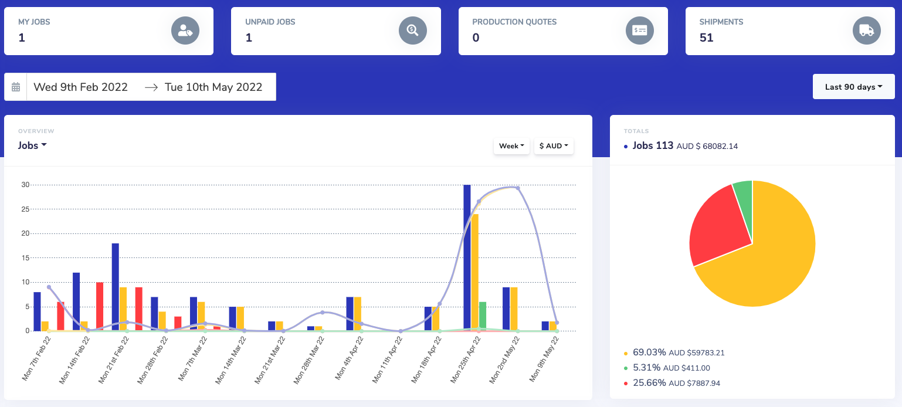The image size is (902, 407).
Task: Open the Week interval dropdown on the chart
Action: click(511, 146)
